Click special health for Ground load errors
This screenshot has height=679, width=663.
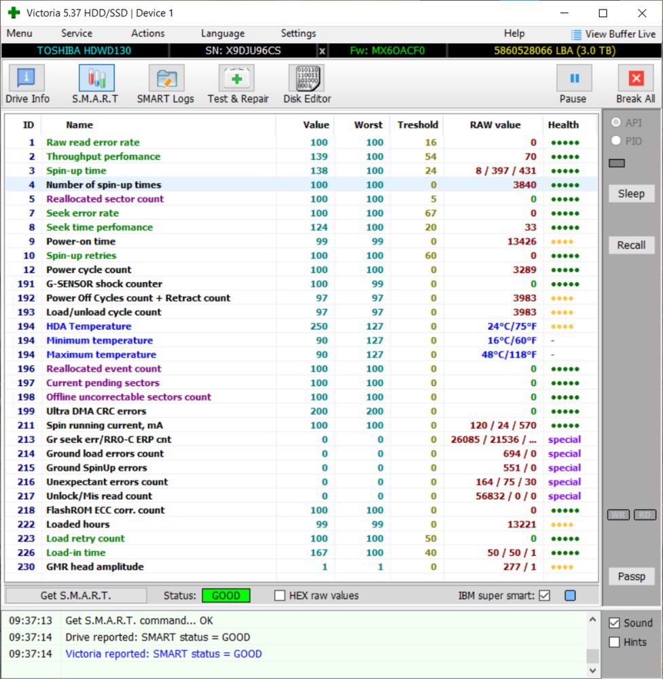[x=565, y=453]
